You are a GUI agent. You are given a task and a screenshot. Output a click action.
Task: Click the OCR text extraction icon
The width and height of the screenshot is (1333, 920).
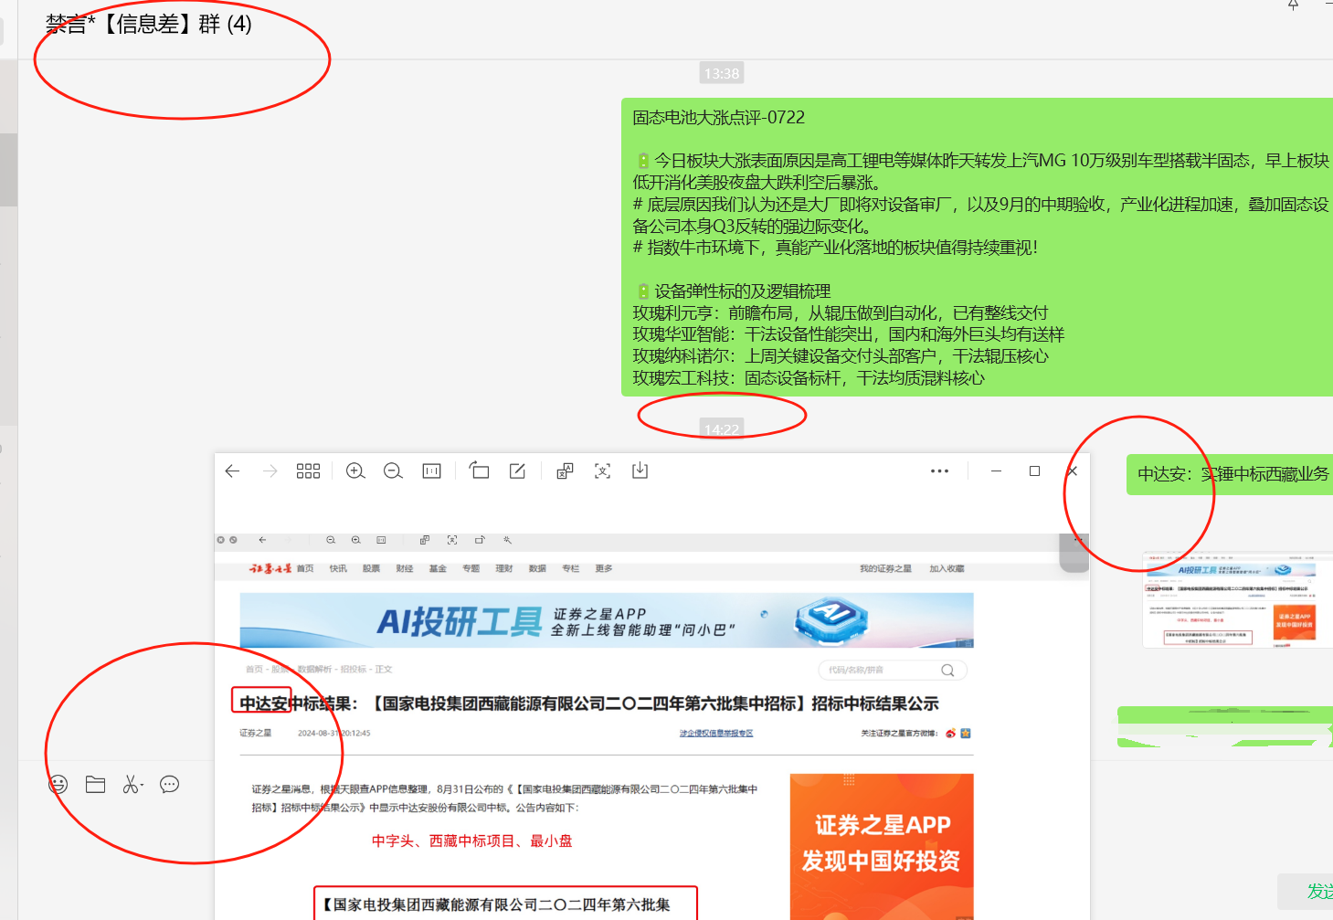coord(603,471)
